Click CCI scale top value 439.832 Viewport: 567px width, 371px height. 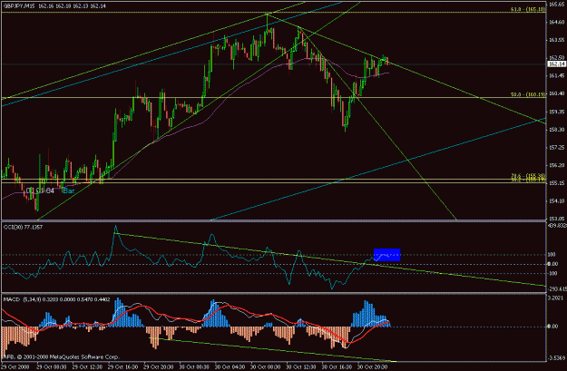557,226
